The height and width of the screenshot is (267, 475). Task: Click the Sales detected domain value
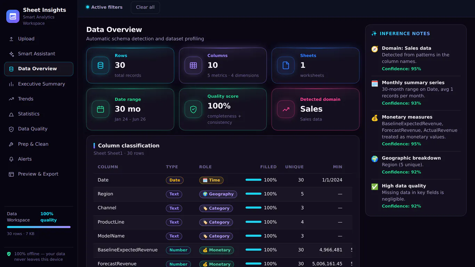coord(311,109)
